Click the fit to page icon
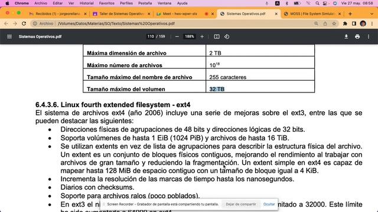Viewport: 378px width, 212px height. coord(217,37)
